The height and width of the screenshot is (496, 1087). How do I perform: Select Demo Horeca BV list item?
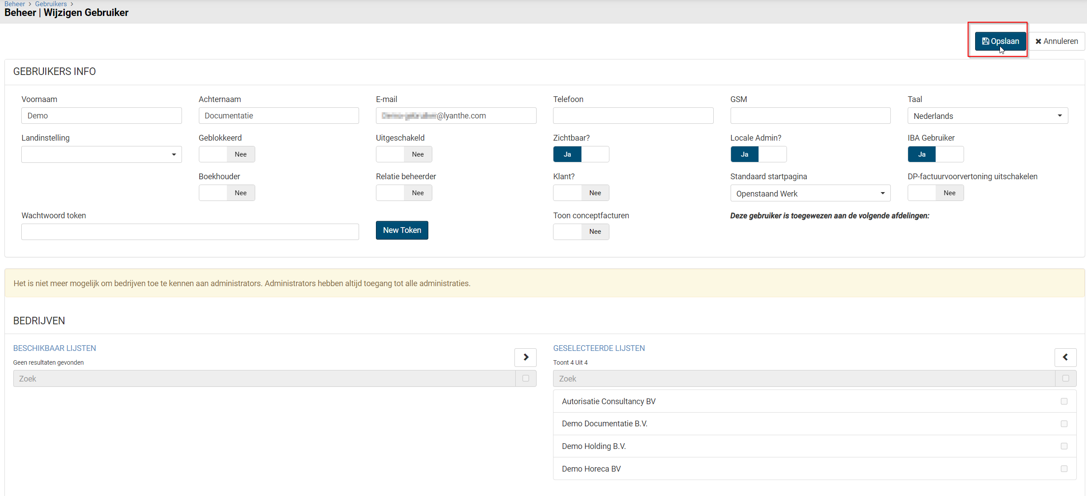tap(591, 469)
